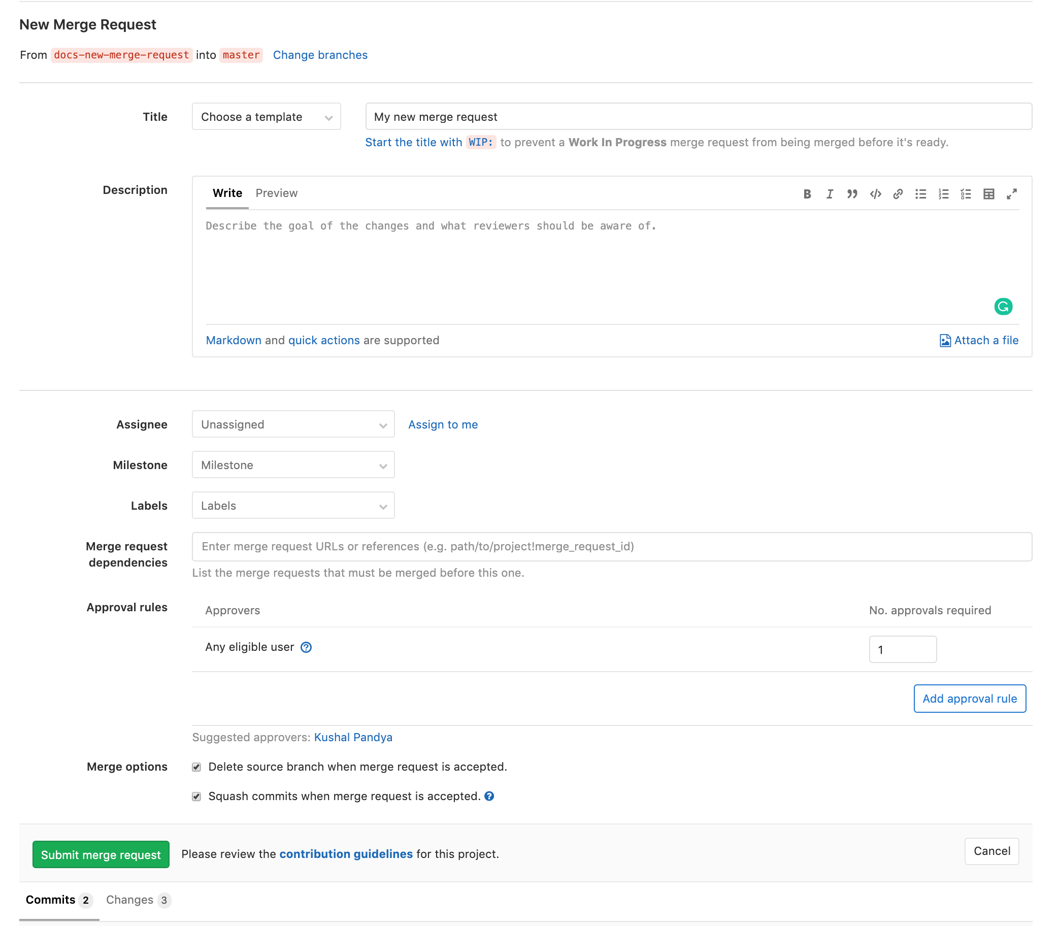1059x926 pixels.
Task: Click the Unordered list icon
Action: [x=921, y=193]
